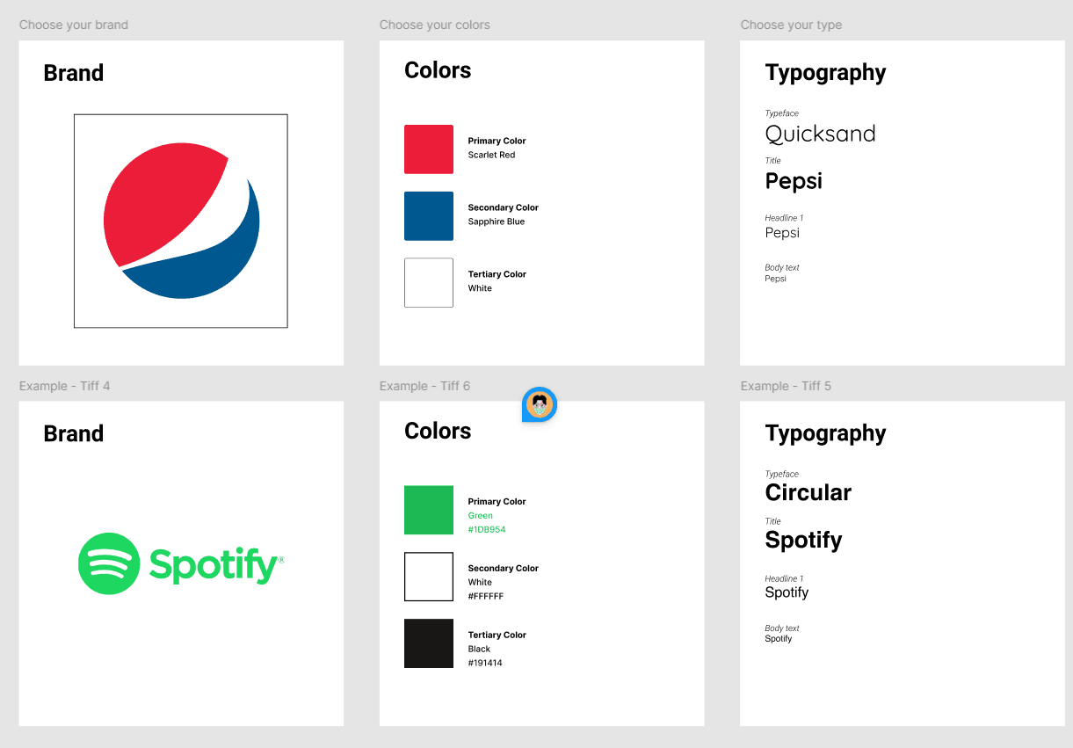
Task: Select the Pepsi globe logo
Action: (x=182, y=221)
